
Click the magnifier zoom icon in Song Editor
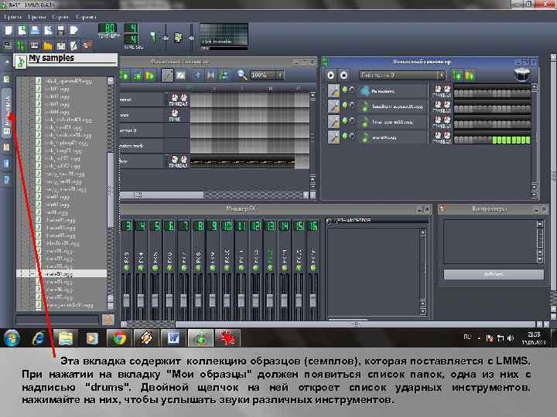tap(242, 75)
